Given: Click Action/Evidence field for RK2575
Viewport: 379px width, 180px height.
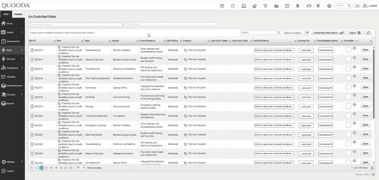Looking at the screenshot, I should pyautogui.click(x=274, y=69).
